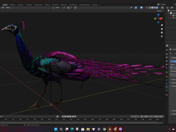
Task: Switch to the Modeling workspace tab
Action: click(12, 5)
